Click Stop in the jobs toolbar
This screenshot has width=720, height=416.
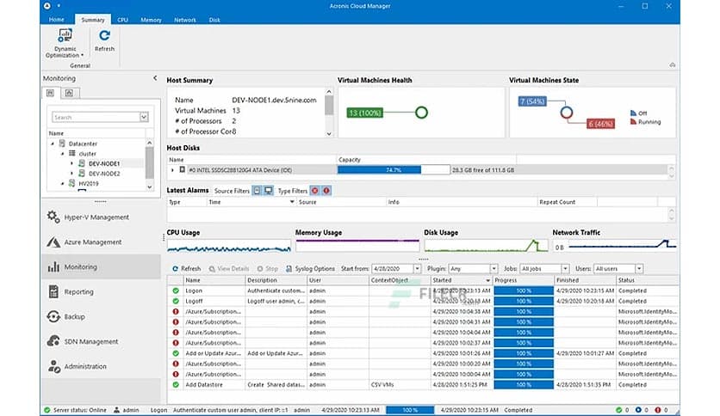point(268,269)
